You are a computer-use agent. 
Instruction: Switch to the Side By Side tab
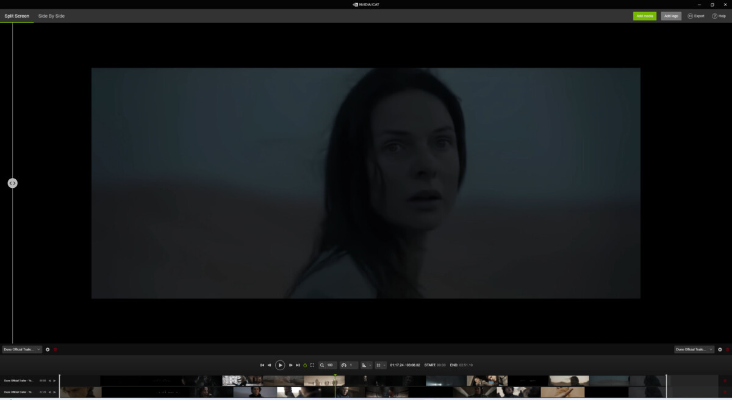pos(51,16)
